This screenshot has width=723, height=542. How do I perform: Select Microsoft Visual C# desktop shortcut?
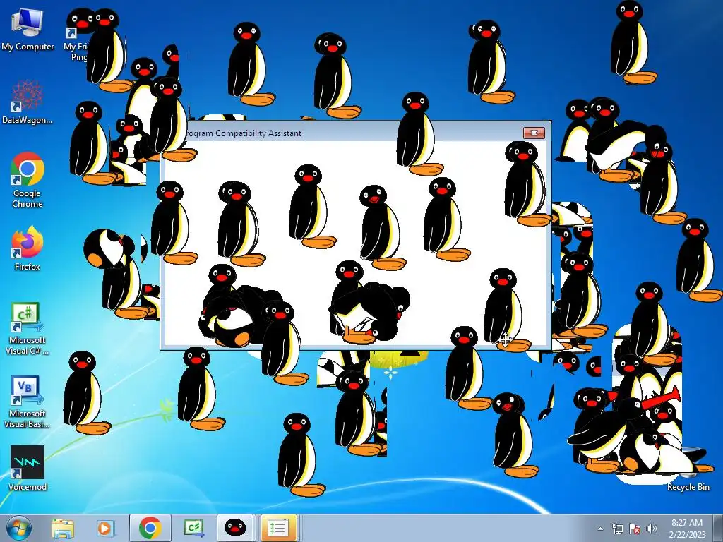(28, 327)
